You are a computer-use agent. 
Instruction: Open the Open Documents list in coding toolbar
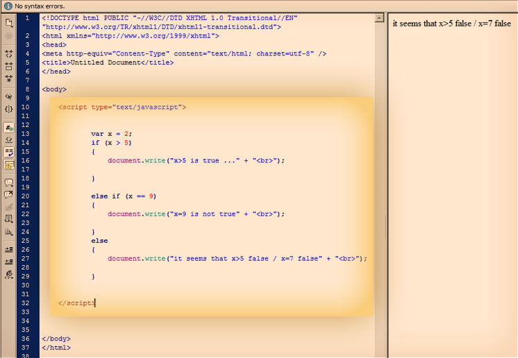click(9, 22)
